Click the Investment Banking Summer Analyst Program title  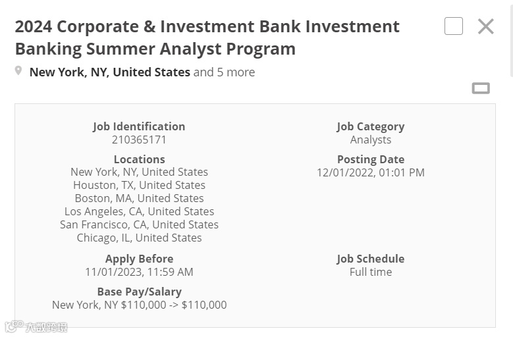click(207, 38)
